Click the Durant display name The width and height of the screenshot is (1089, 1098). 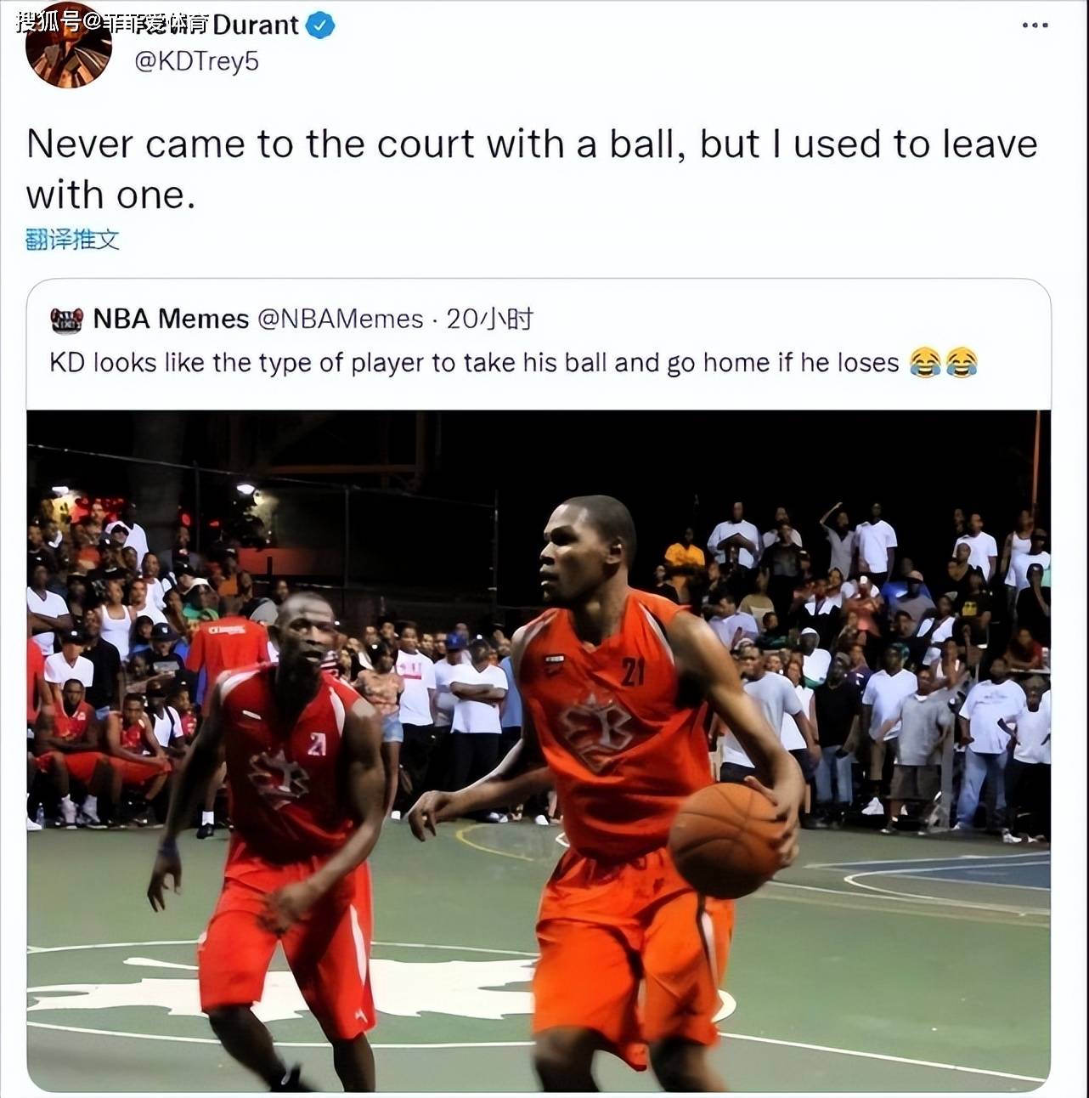point(255,25)
